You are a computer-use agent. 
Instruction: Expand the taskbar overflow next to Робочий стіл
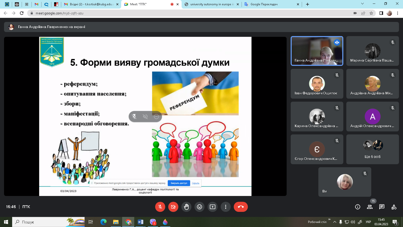pyautogui.click(x=329, y=220)
